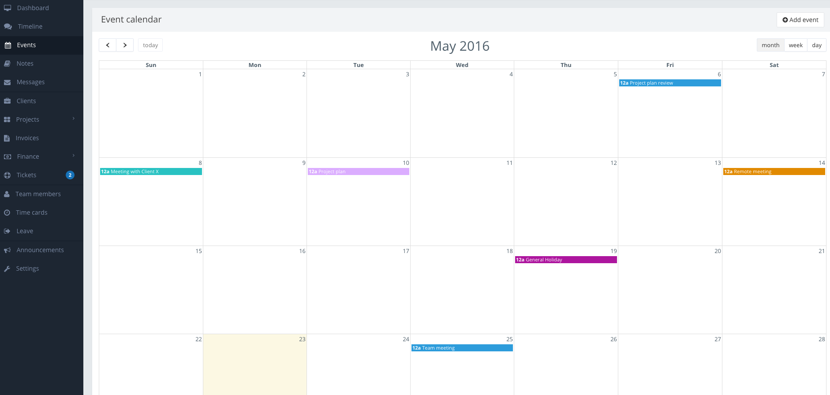
Task: Click the Notes book icon
Action: pos(7,63)
